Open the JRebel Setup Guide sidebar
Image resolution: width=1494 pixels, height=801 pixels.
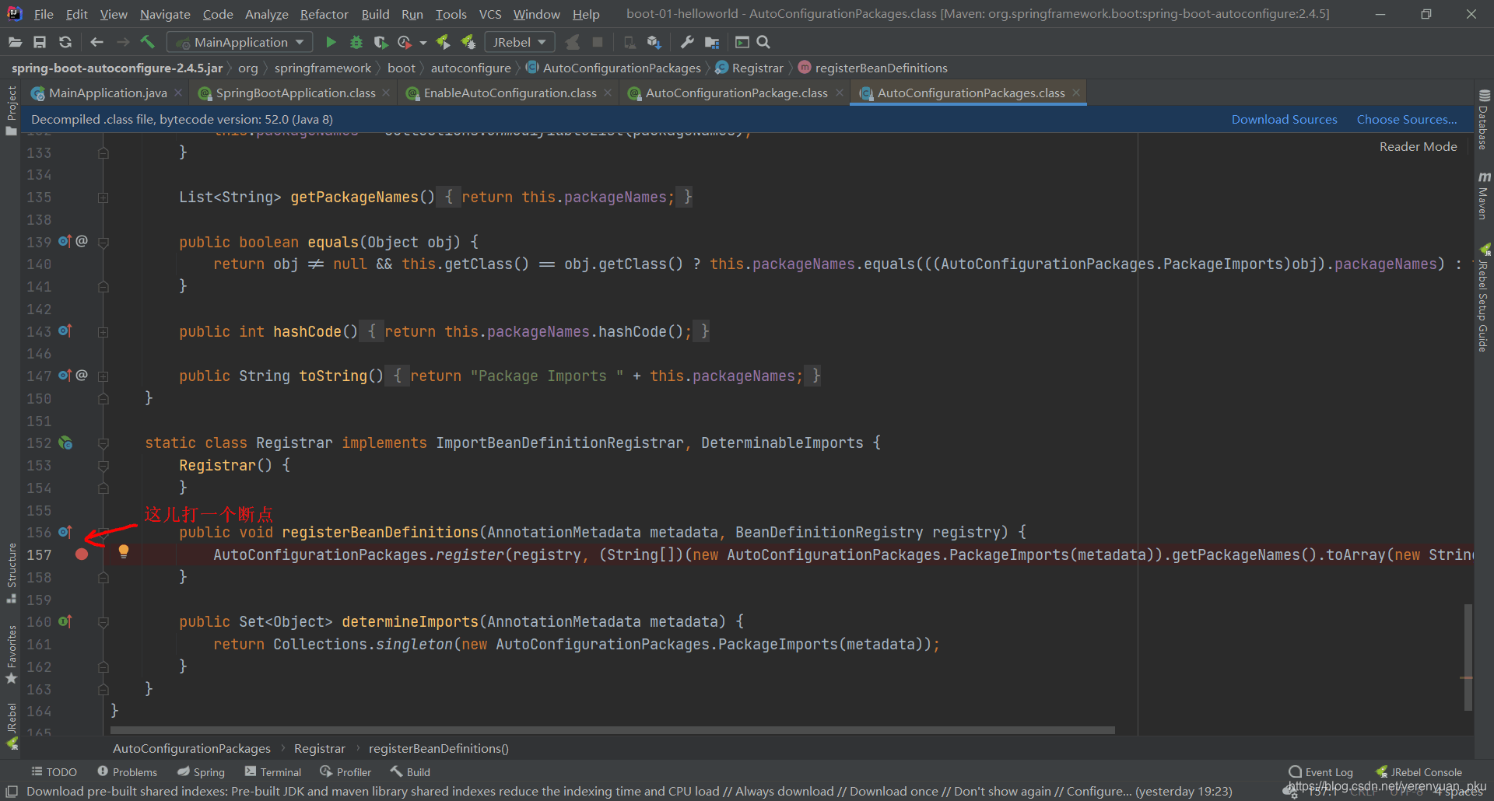[x=1484, y=298]
